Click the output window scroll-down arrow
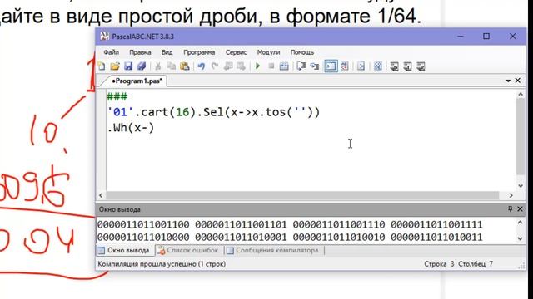Image resolution: width=533 pixels, height=299 pixels. (x=520, y=238)
